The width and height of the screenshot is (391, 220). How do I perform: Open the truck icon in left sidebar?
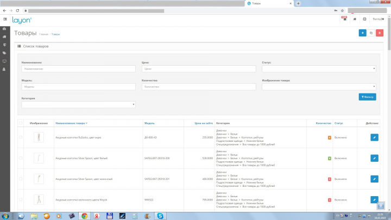(4, 37)
